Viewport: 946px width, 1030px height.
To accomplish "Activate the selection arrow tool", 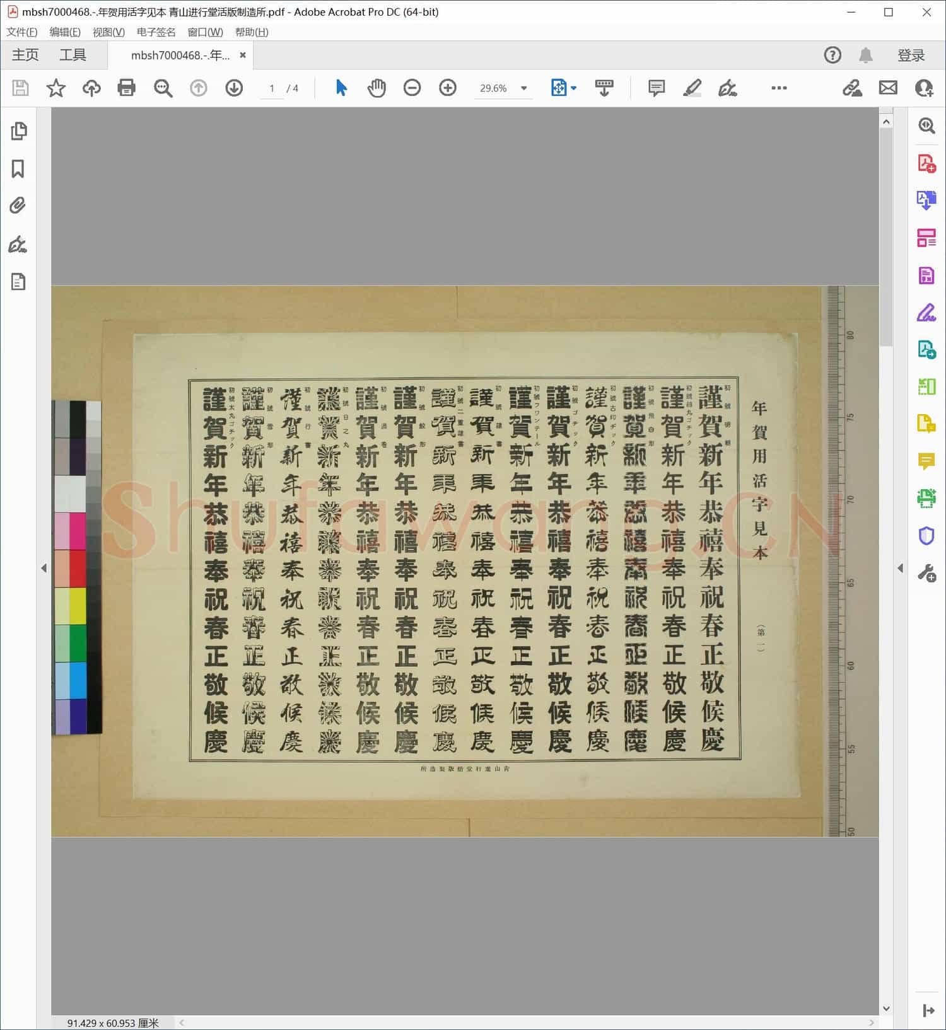I will [x=341, y=88].
